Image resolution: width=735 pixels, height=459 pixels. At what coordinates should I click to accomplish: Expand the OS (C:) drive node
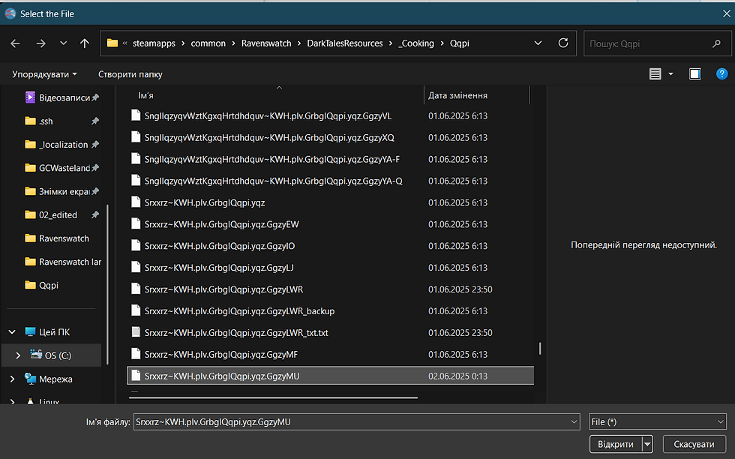[x=18, y=355]
